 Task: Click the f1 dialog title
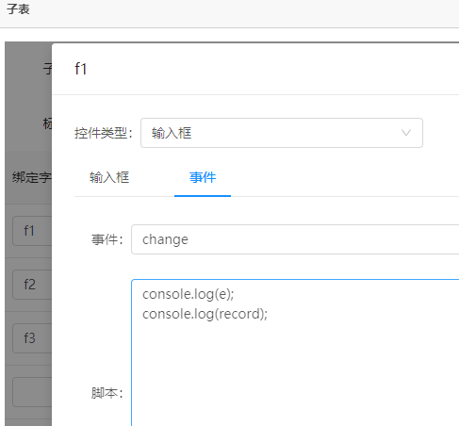pos(80,69)
